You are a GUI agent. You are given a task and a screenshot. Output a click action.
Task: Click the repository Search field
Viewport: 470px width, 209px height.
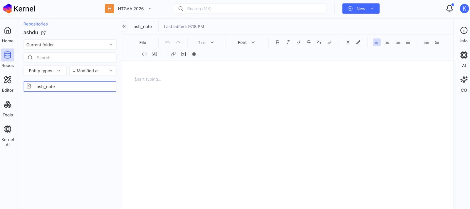(70, 58)
